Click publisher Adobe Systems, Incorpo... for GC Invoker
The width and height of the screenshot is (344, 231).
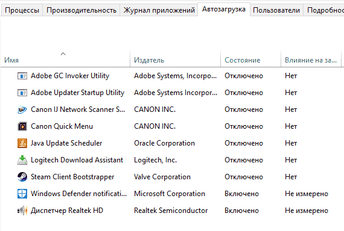tap(175, 76)
